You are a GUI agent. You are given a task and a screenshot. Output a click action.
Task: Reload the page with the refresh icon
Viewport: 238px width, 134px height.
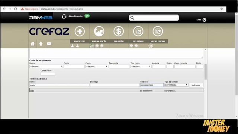(x=16, y=9)
